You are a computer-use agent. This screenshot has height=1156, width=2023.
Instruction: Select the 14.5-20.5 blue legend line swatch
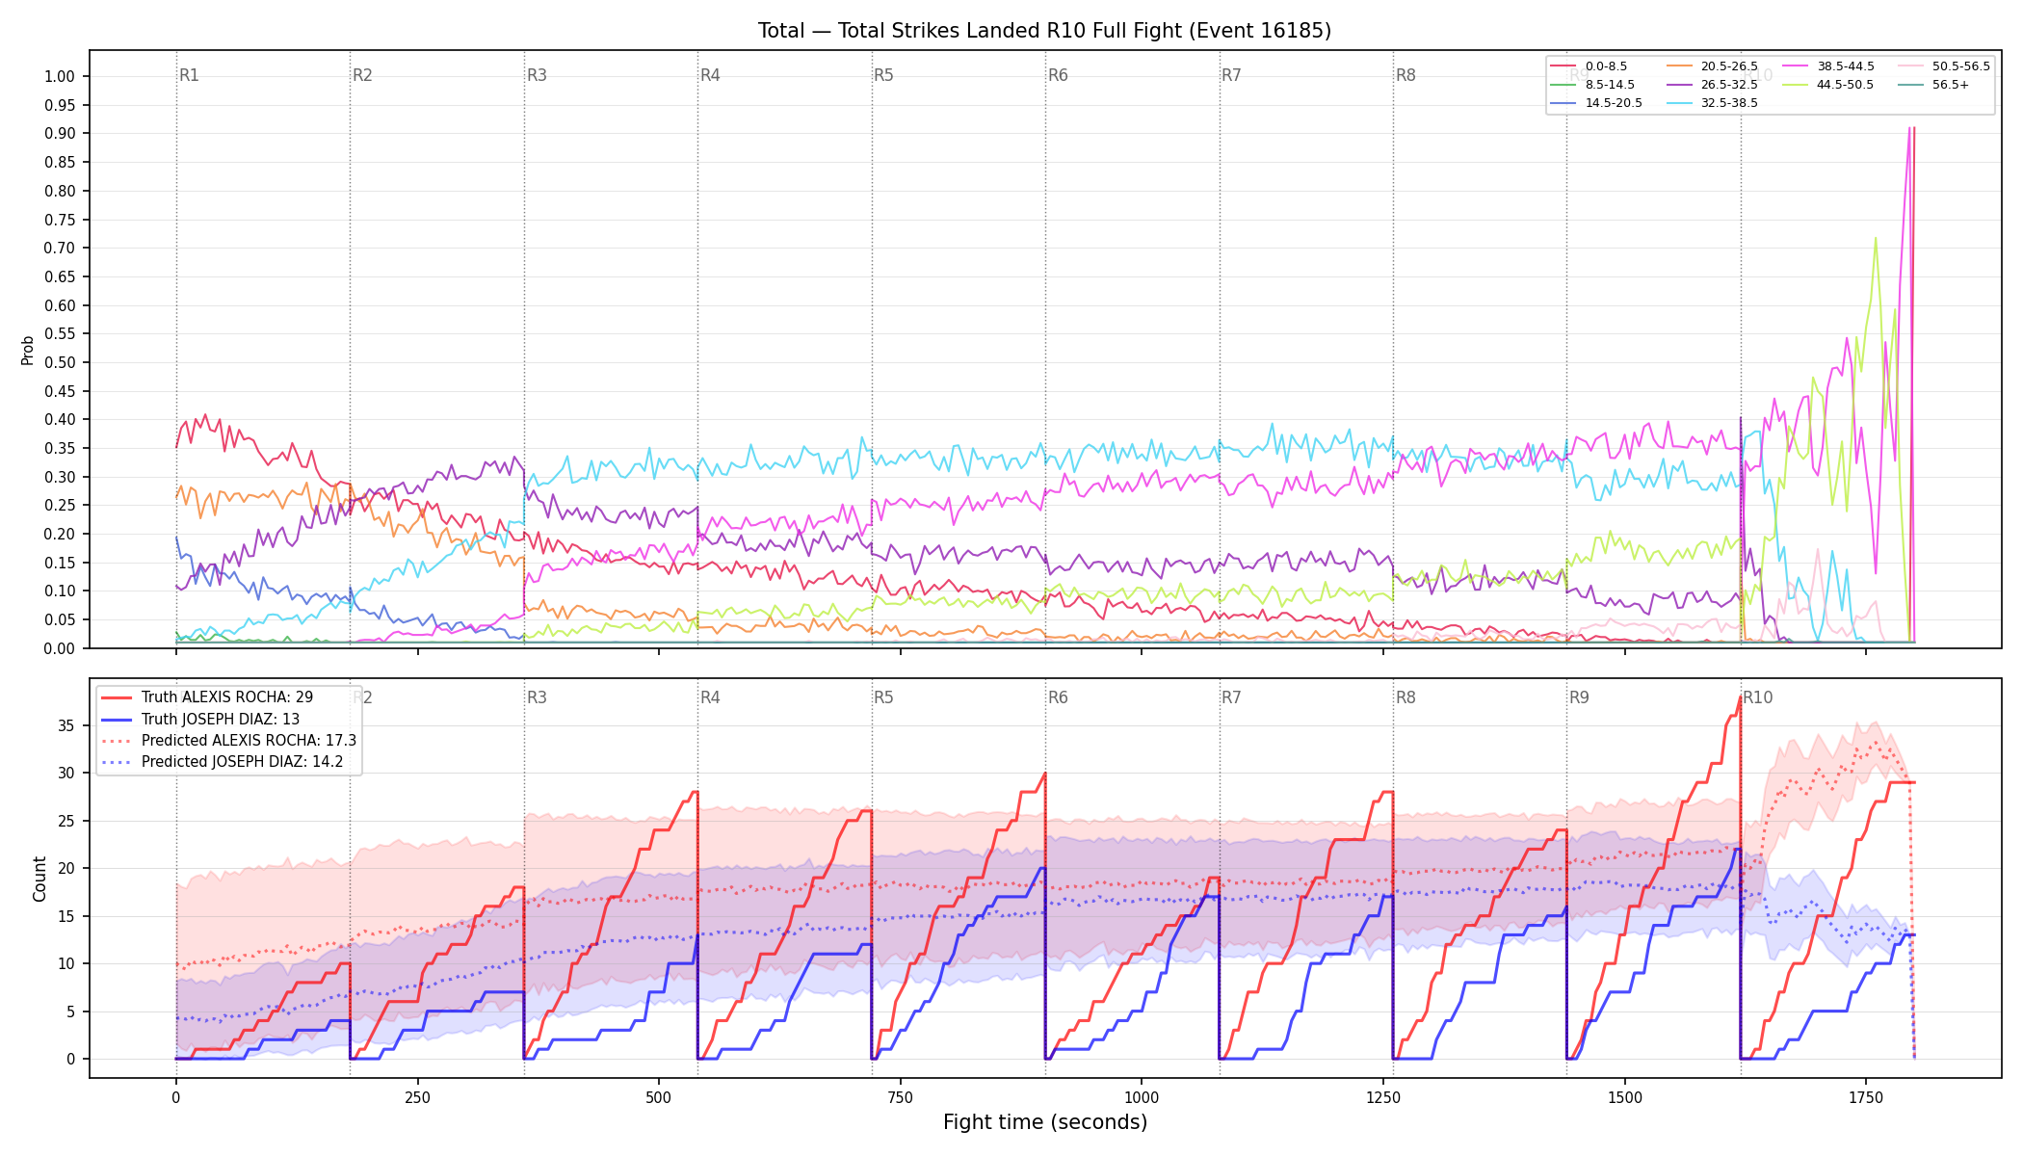tap(1563, 103)
